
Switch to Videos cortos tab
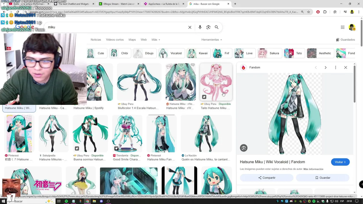pyautogui.click(x=115, y=40)
